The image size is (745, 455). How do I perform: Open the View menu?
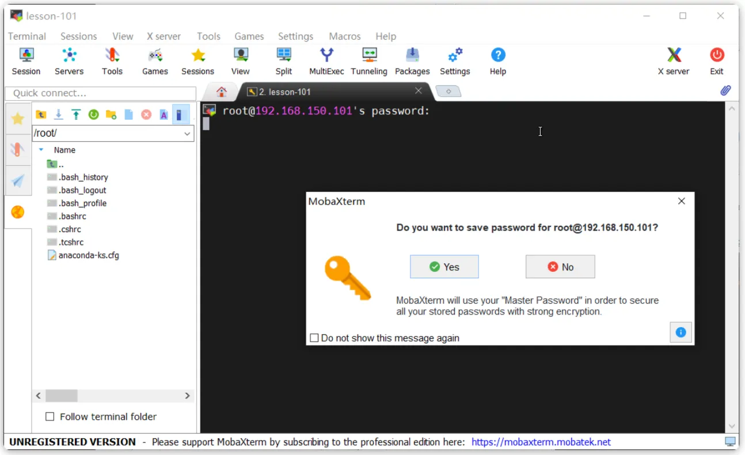(x=123, y=36)
